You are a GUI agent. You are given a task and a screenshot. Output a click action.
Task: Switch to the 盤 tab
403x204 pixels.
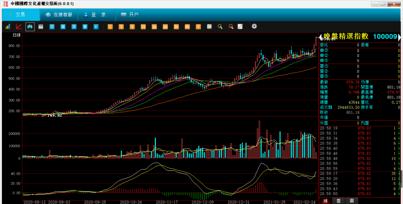(x=338, y=201)
